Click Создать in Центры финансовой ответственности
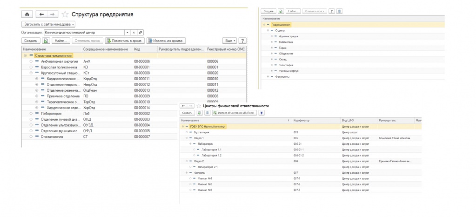The width and height of the screenshot is (476, 217). coord(188,113)
